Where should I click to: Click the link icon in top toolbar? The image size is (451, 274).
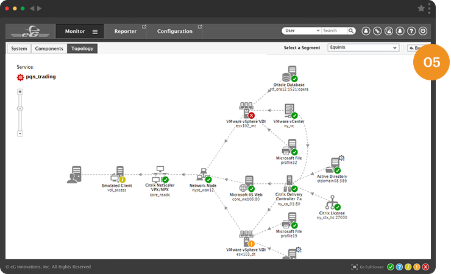point(377,31)
